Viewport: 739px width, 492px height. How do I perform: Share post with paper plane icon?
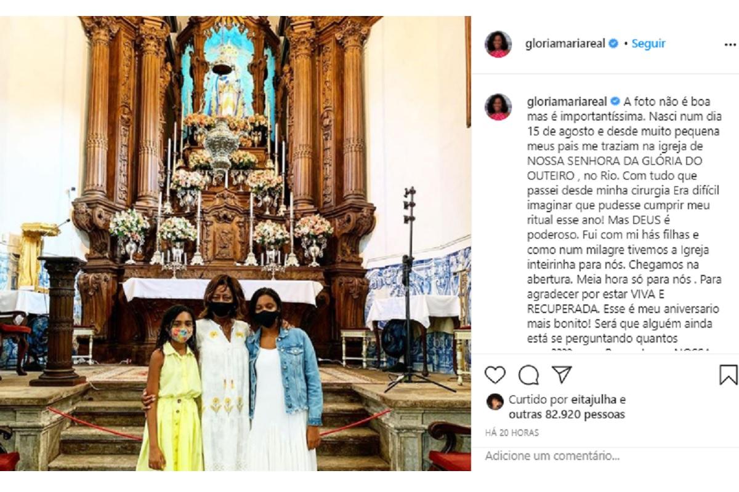coord(561,374)
